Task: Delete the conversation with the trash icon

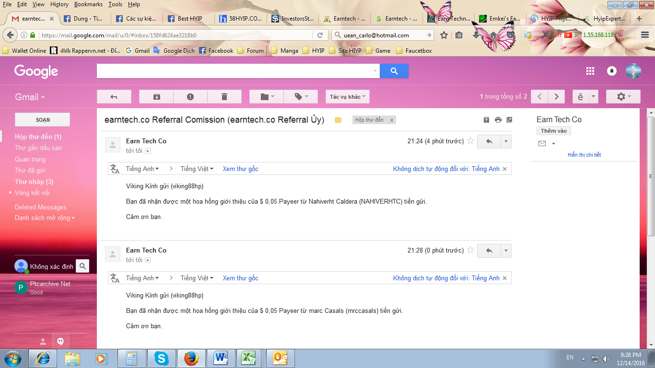Action: pyautogui.click(x=224, y=97)
